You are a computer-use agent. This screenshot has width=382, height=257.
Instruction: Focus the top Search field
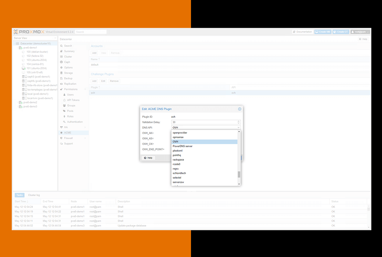[x=91, y=32]
